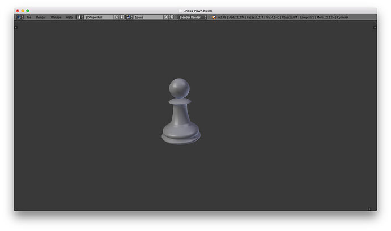391x231 pixels.
Task: Click the Blender logo icon in header
Action: (x=214, y=17)
